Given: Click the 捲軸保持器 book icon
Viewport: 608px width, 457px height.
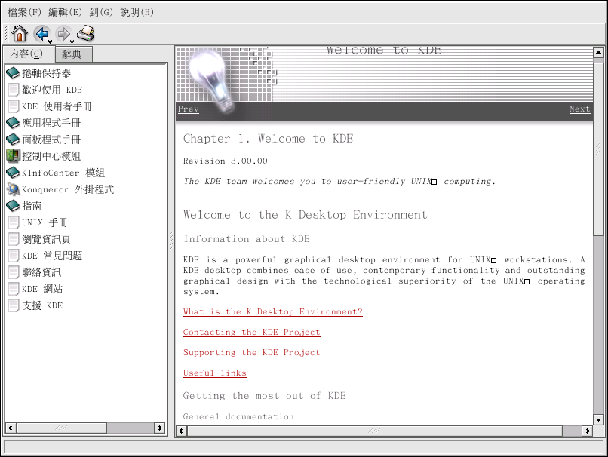Looking at the screenshot, I should [x=13, y=73].
